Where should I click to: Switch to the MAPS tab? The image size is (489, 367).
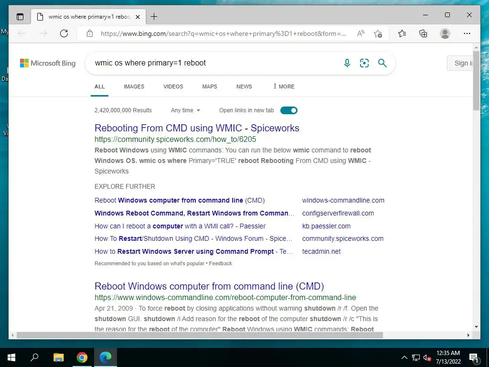210,86
